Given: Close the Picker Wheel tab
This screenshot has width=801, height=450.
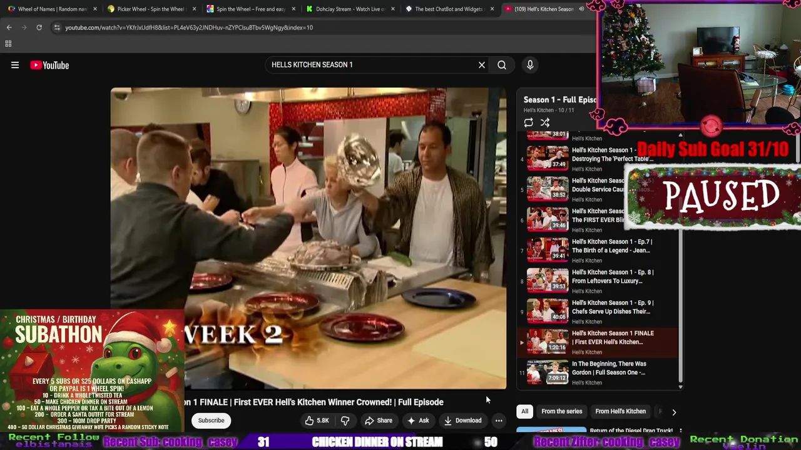Looking at the screenshot, I should click(x=194, y=9).
